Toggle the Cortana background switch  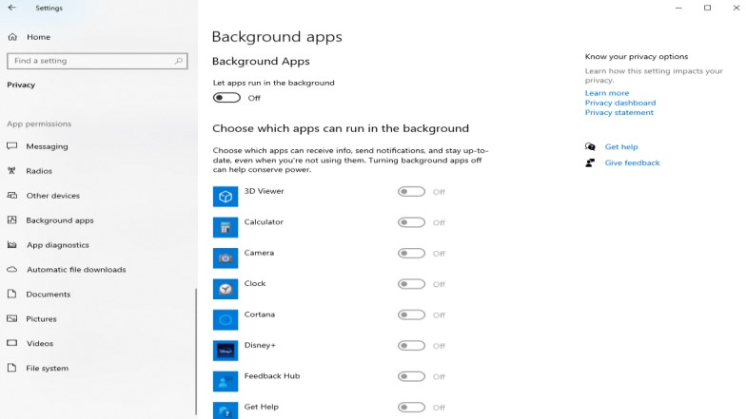(x=411, y=315)
